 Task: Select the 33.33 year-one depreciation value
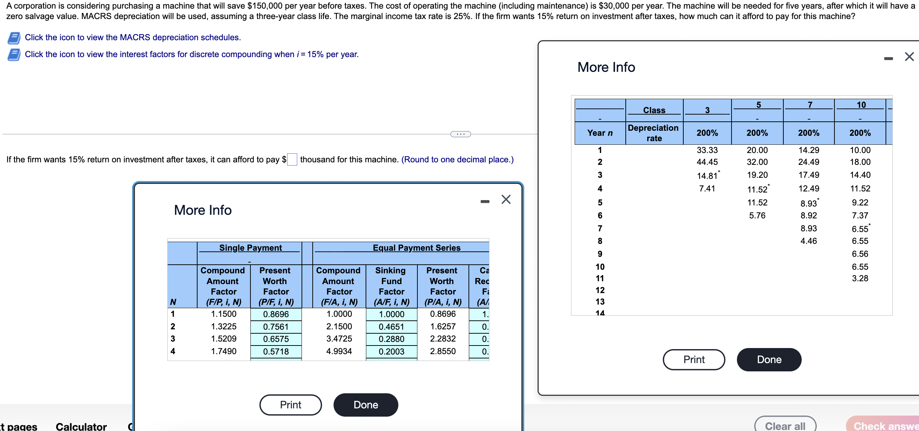(x=707, y=150)
